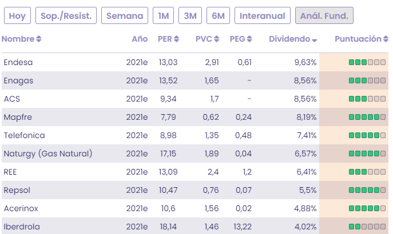
Task: Click the Dividendo descending sort arrow
Action: 315,40
